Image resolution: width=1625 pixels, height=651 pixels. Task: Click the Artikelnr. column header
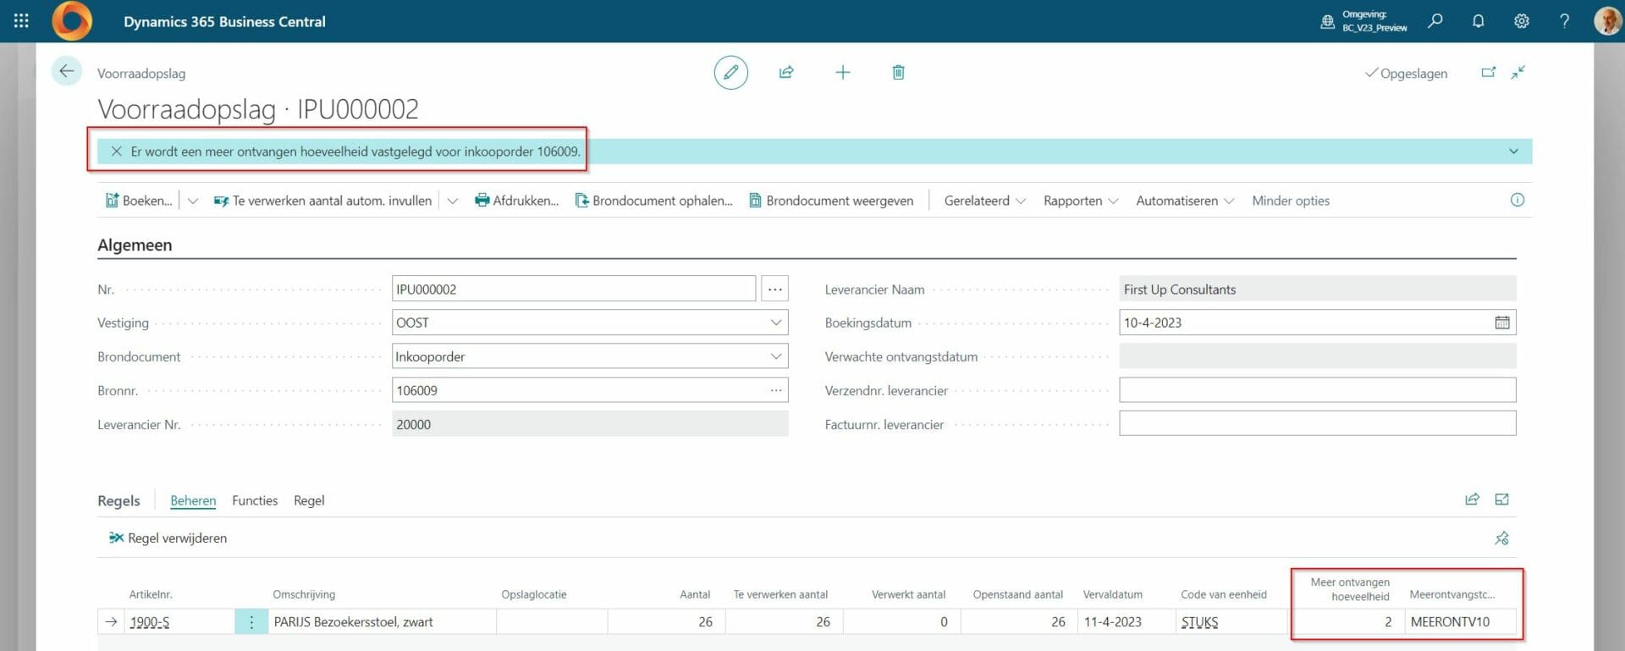pos(151,594)
